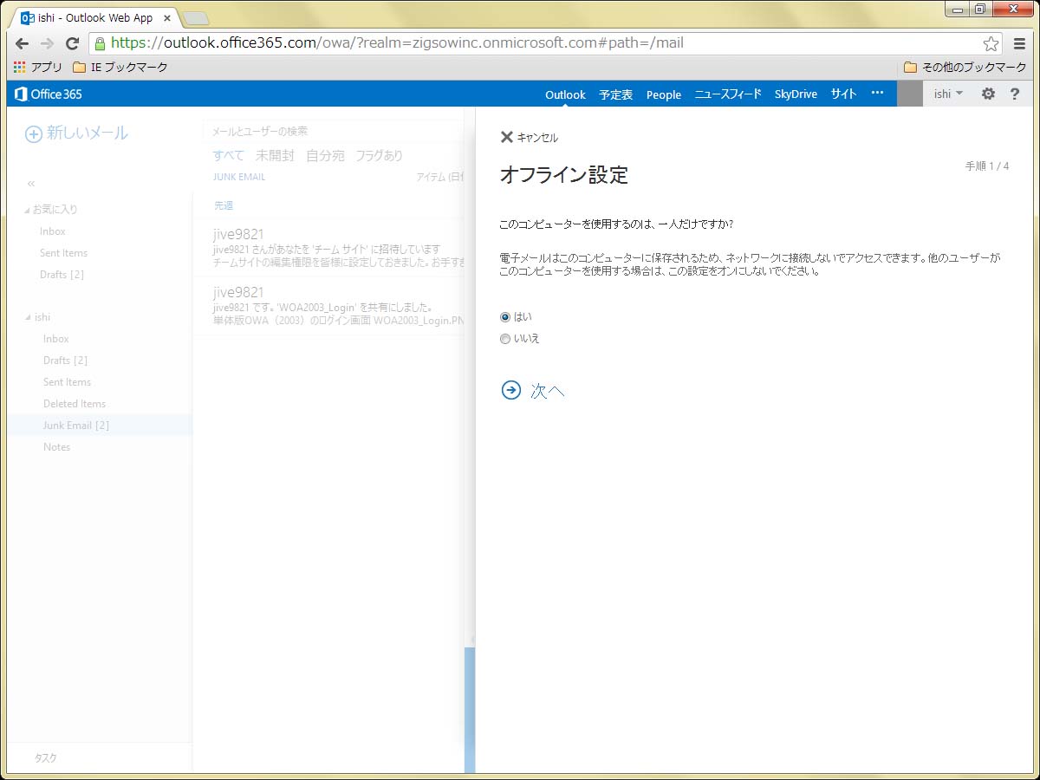Open the help question mark icon

[x=1015, y=94]
